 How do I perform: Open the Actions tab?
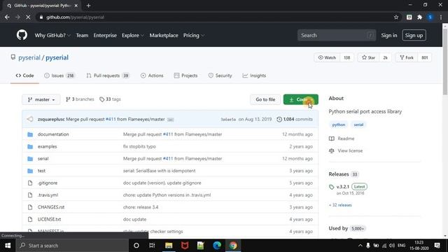tap(152, 76)
